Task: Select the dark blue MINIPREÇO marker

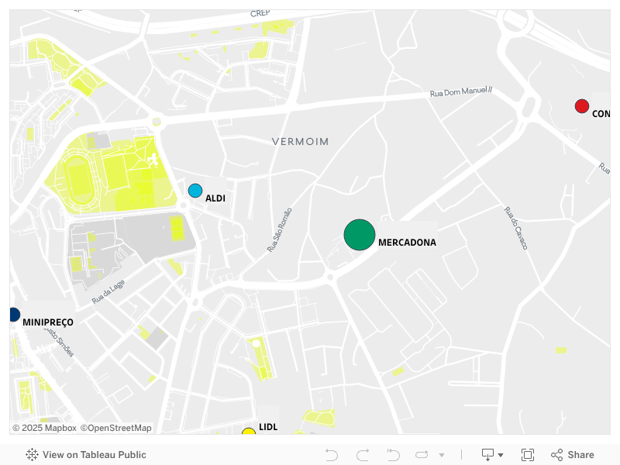Action: click(15, 315)
